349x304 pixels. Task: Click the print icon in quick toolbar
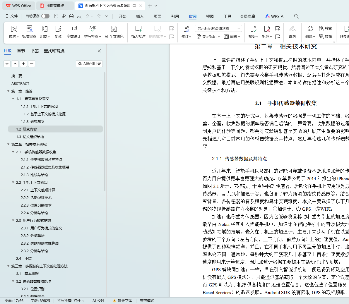tap(71, 16)
